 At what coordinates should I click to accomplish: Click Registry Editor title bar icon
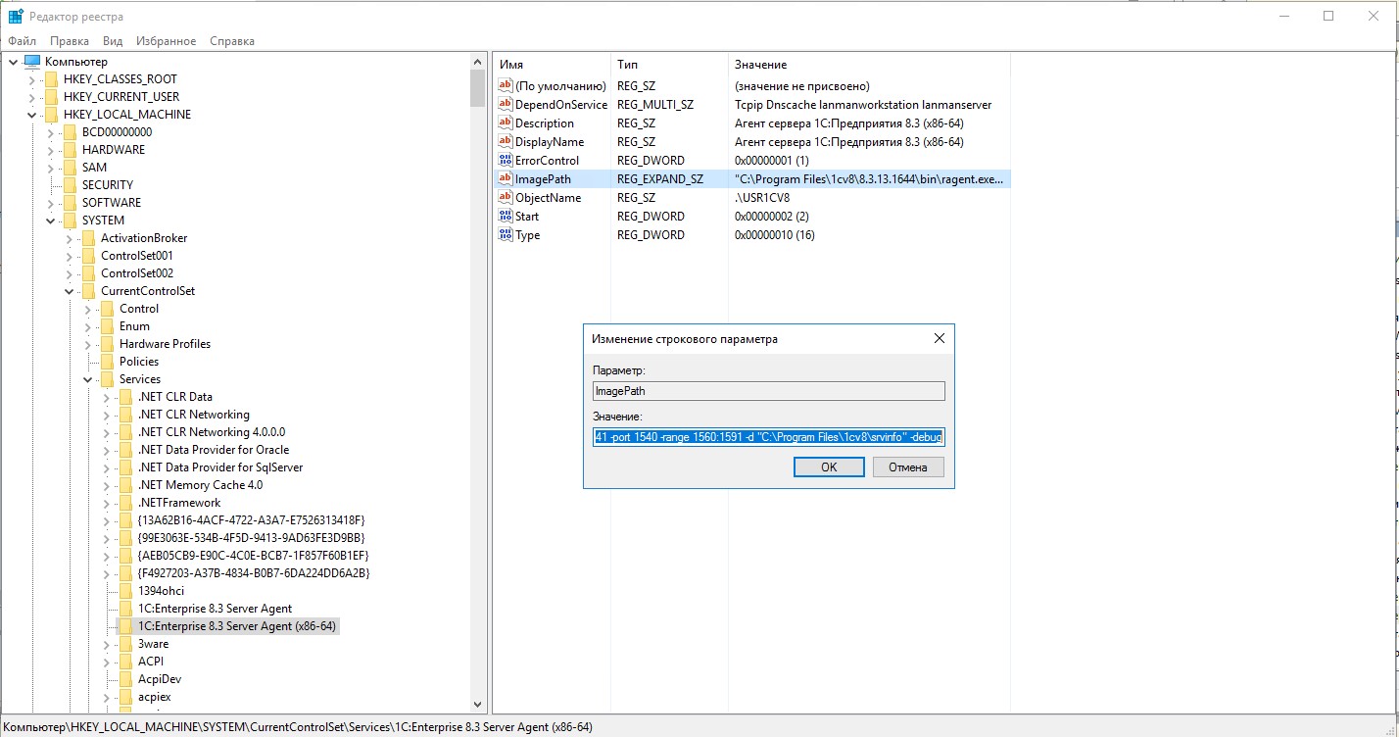(16, 17)
